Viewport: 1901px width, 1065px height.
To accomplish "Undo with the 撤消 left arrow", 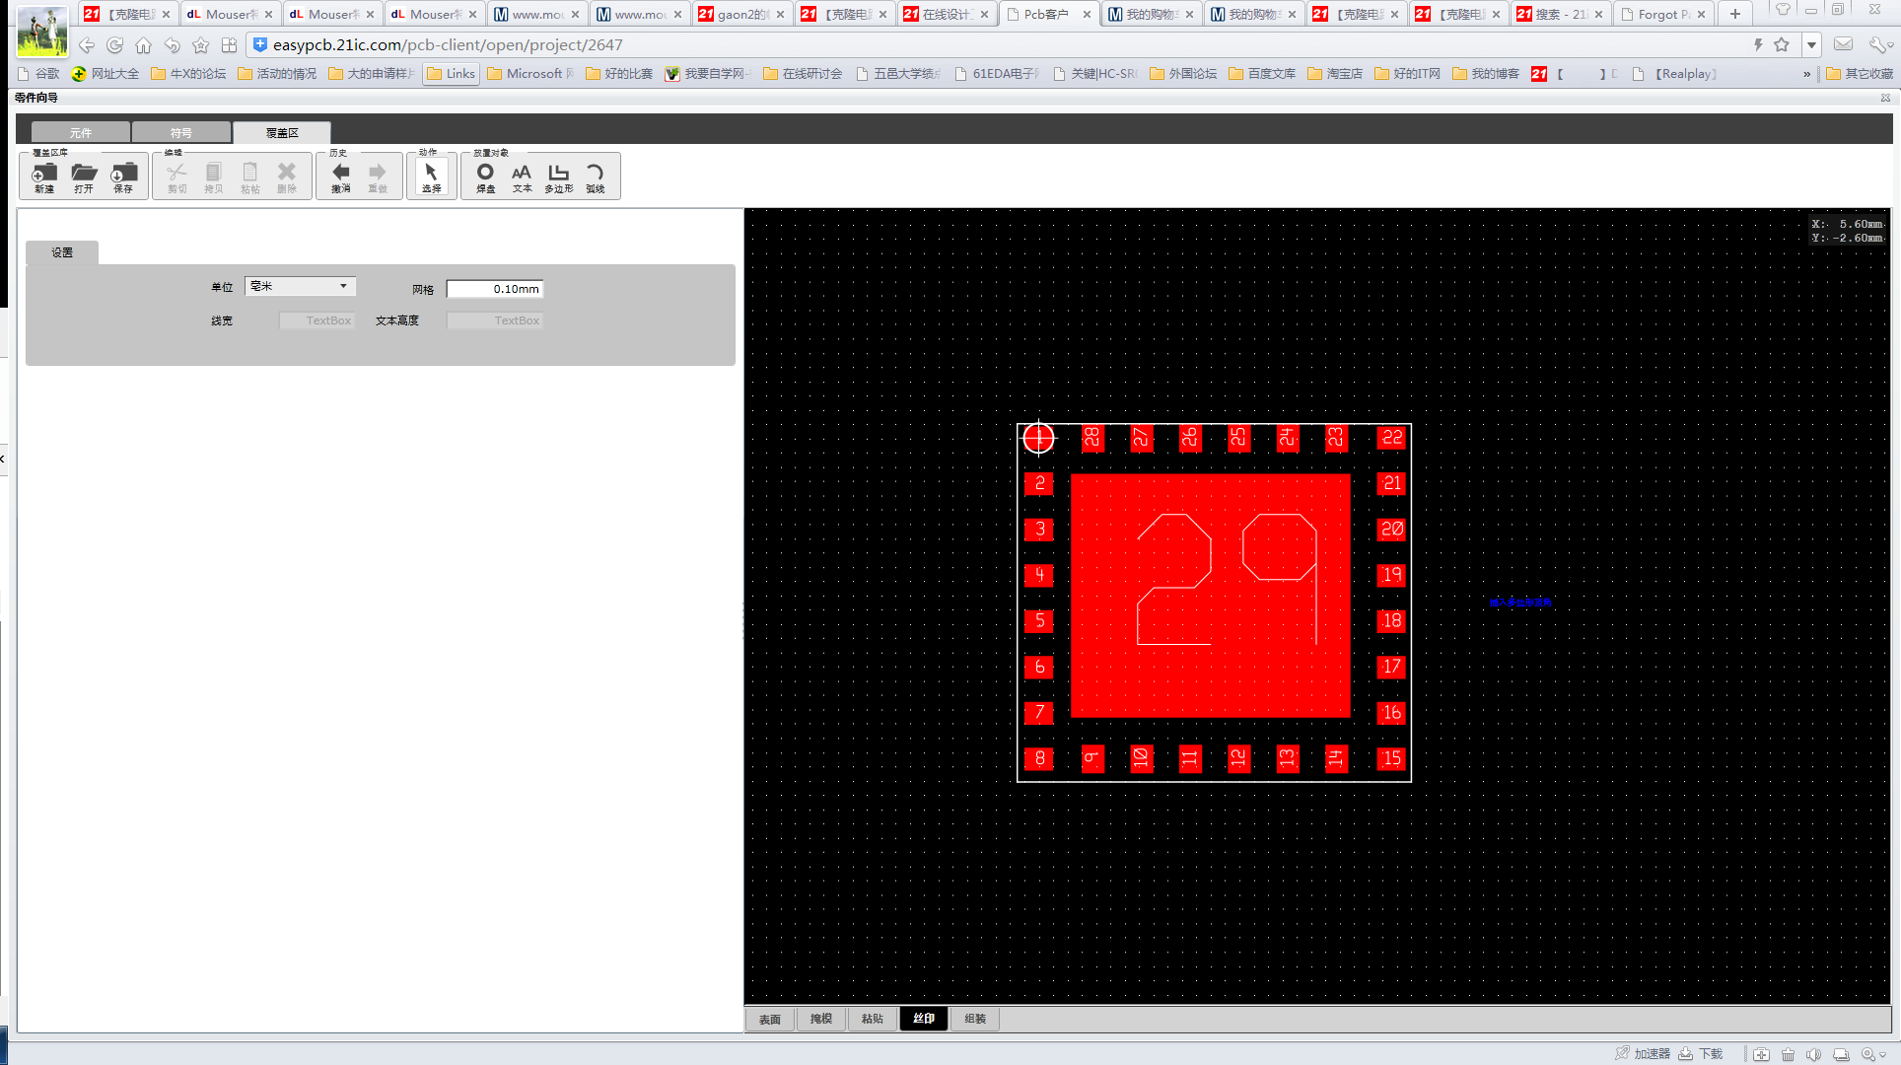I will [x=341, y=177].
